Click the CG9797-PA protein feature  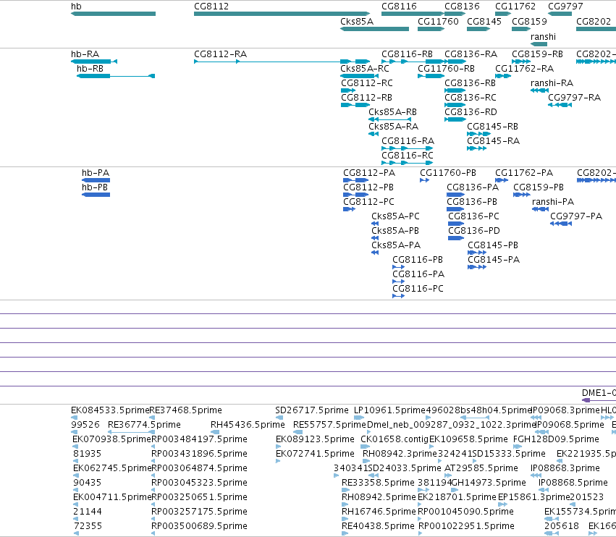click(x=561, y=224)
